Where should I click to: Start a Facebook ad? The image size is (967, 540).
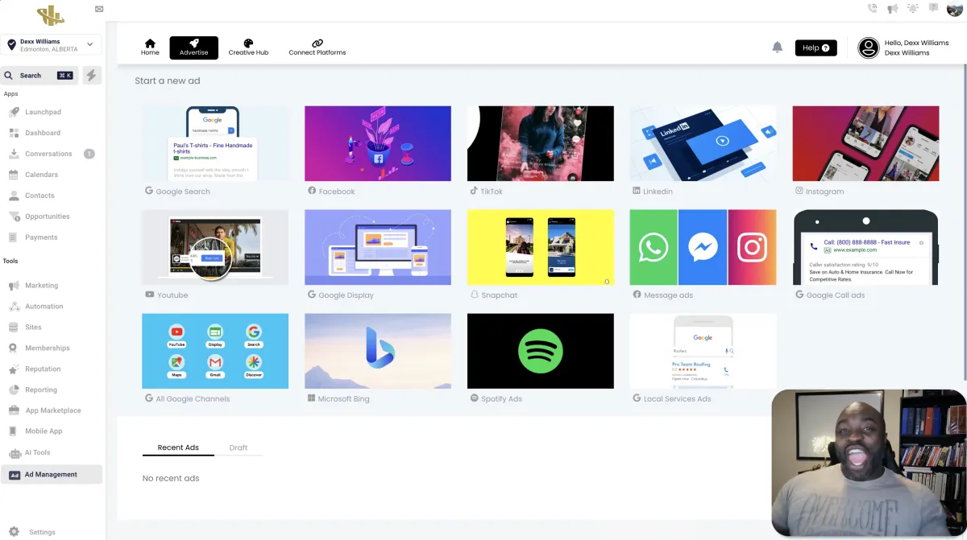pyautogui.click(x=378, y=143)
